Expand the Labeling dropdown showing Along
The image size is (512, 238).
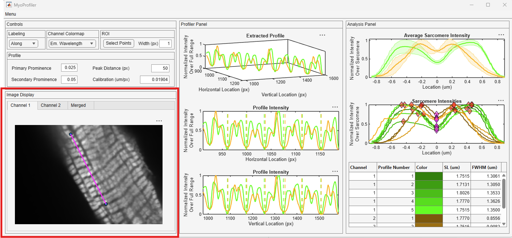click(x=23, y=44)
